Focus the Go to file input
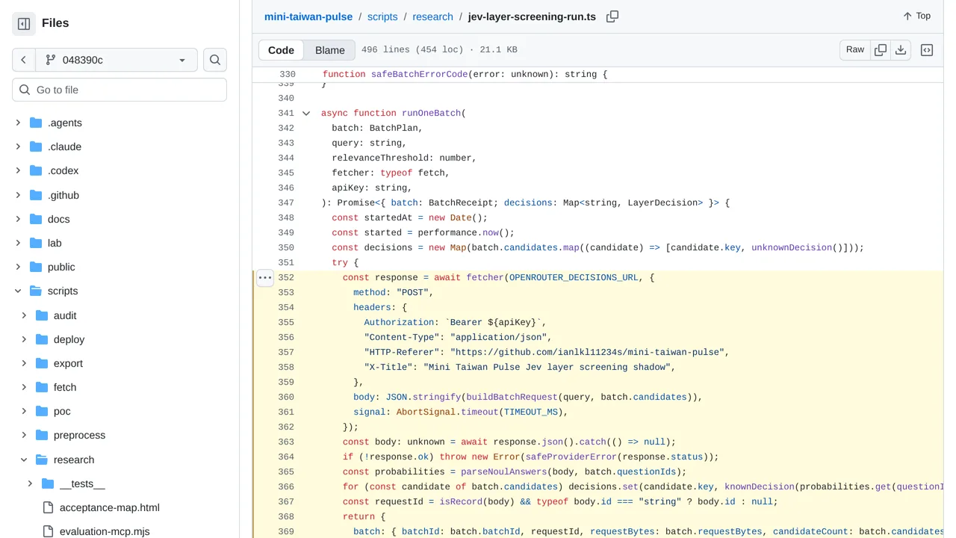 pyautogui.click(x=119, y=90)
